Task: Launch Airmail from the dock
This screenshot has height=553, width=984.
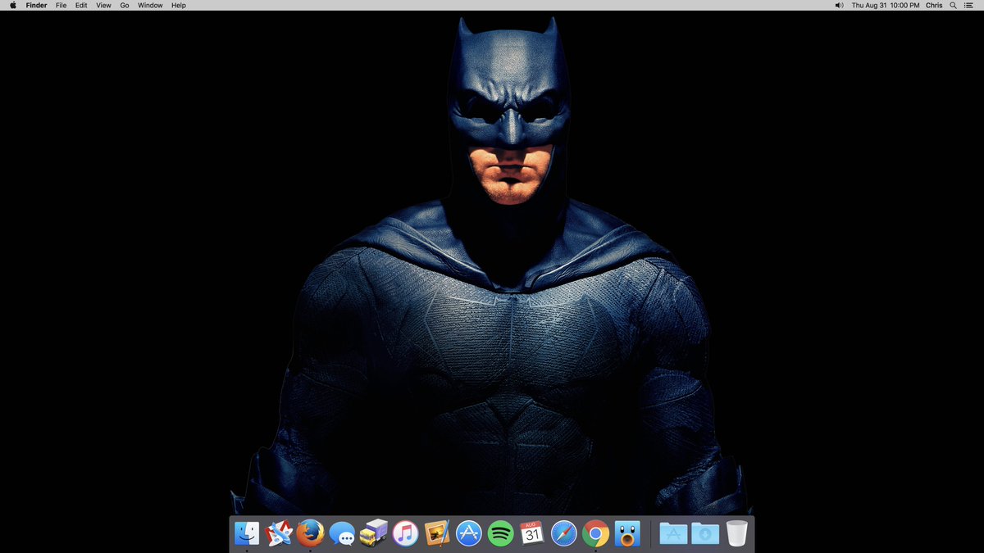Action: point(279,533)
